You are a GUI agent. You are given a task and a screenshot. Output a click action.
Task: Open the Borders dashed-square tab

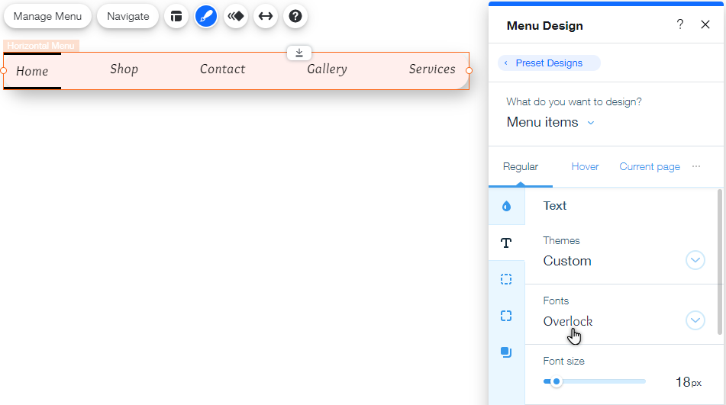pyautogui.click(x=506, y=279)
